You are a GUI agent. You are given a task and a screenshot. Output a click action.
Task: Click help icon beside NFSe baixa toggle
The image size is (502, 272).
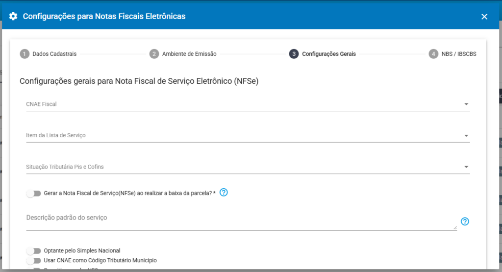(224, 193)
